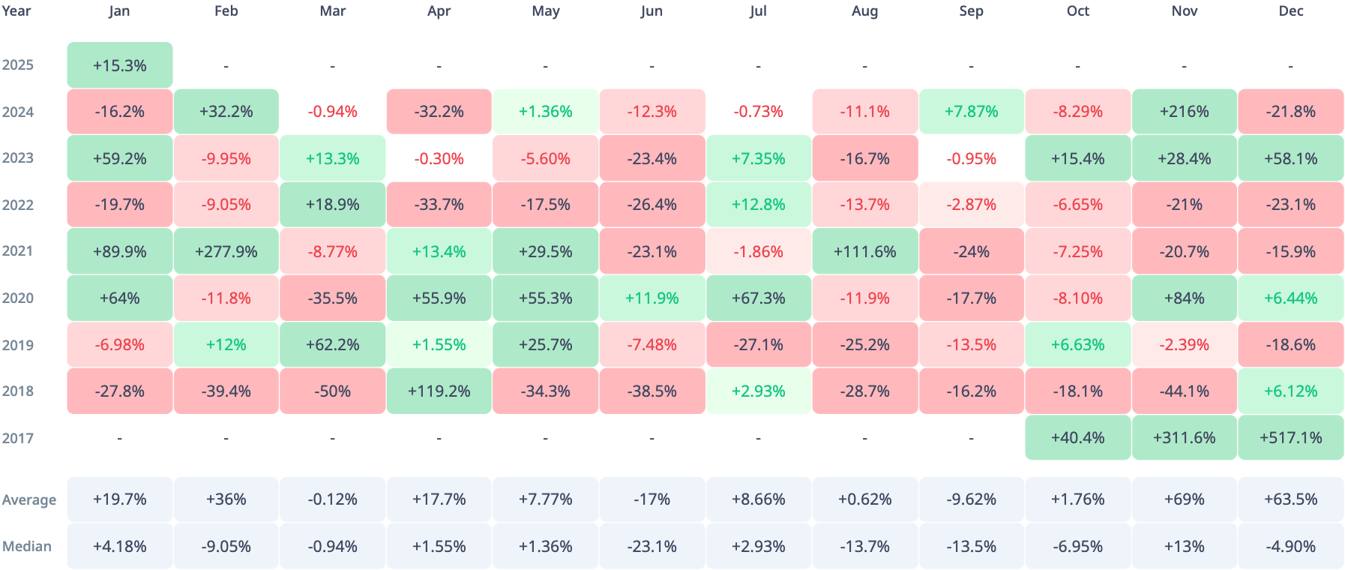
Task: Click the November average +69% cell
Action: pyautogui.click(x=1184, y=499)
